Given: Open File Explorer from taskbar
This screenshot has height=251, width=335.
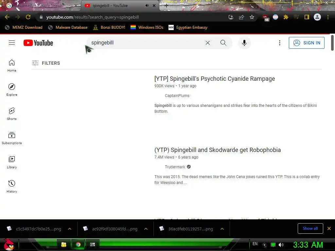Looking at the screenshot, I should pyautogui.click(x=64, y=244).
